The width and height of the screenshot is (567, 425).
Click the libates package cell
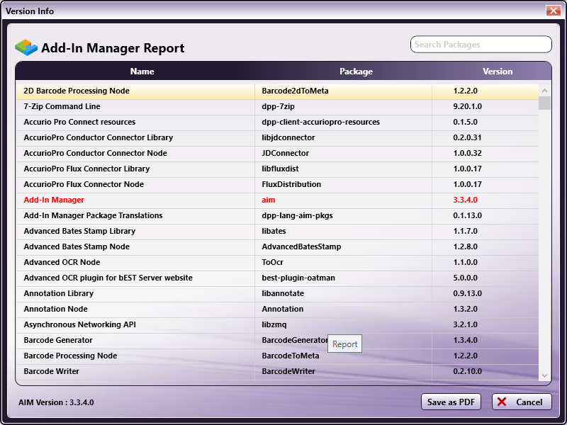point(343,231)
